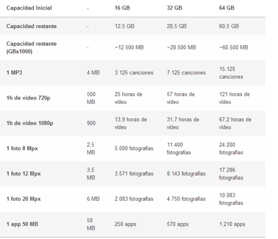278x239 pixels.
Task: Click the '1 app 50 MB' label
Action: click(22, 224)
